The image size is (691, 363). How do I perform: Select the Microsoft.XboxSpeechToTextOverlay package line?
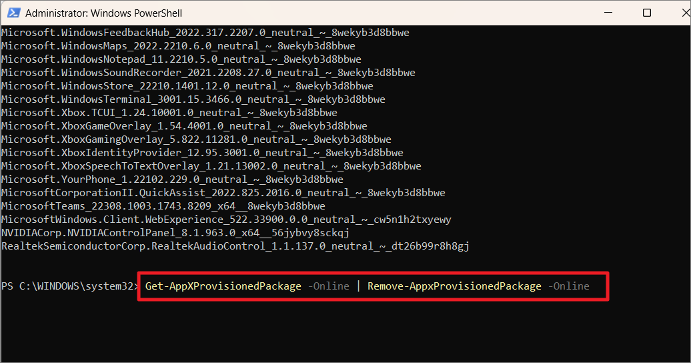(x=211, y=166)
